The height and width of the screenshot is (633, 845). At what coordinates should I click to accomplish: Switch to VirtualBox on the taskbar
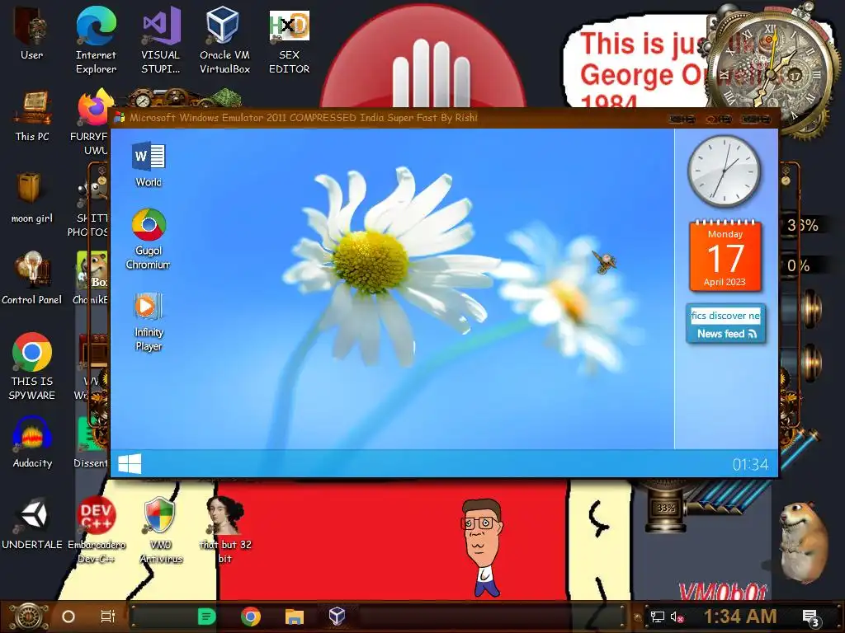(x=337, y=616)
